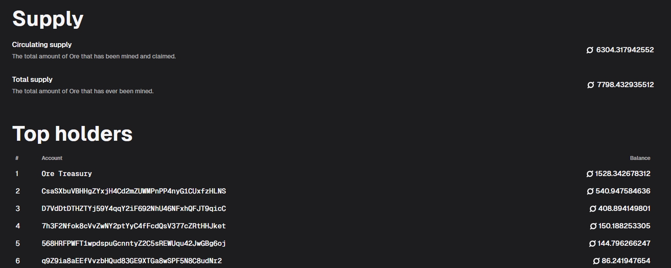Image resolution: width=671 pixels, height=268 pixels.
Task: Open the Ore Treasury account
Action: pos(67,174)
